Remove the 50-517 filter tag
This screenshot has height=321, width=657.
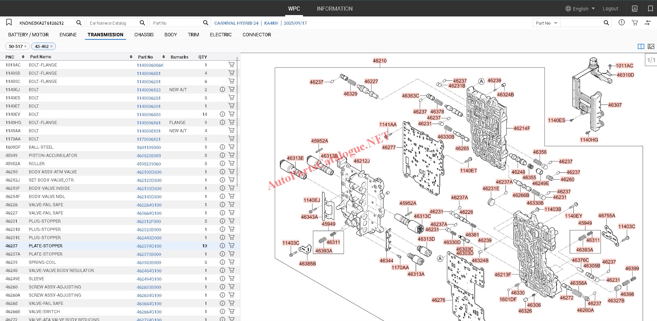[25, 46]
